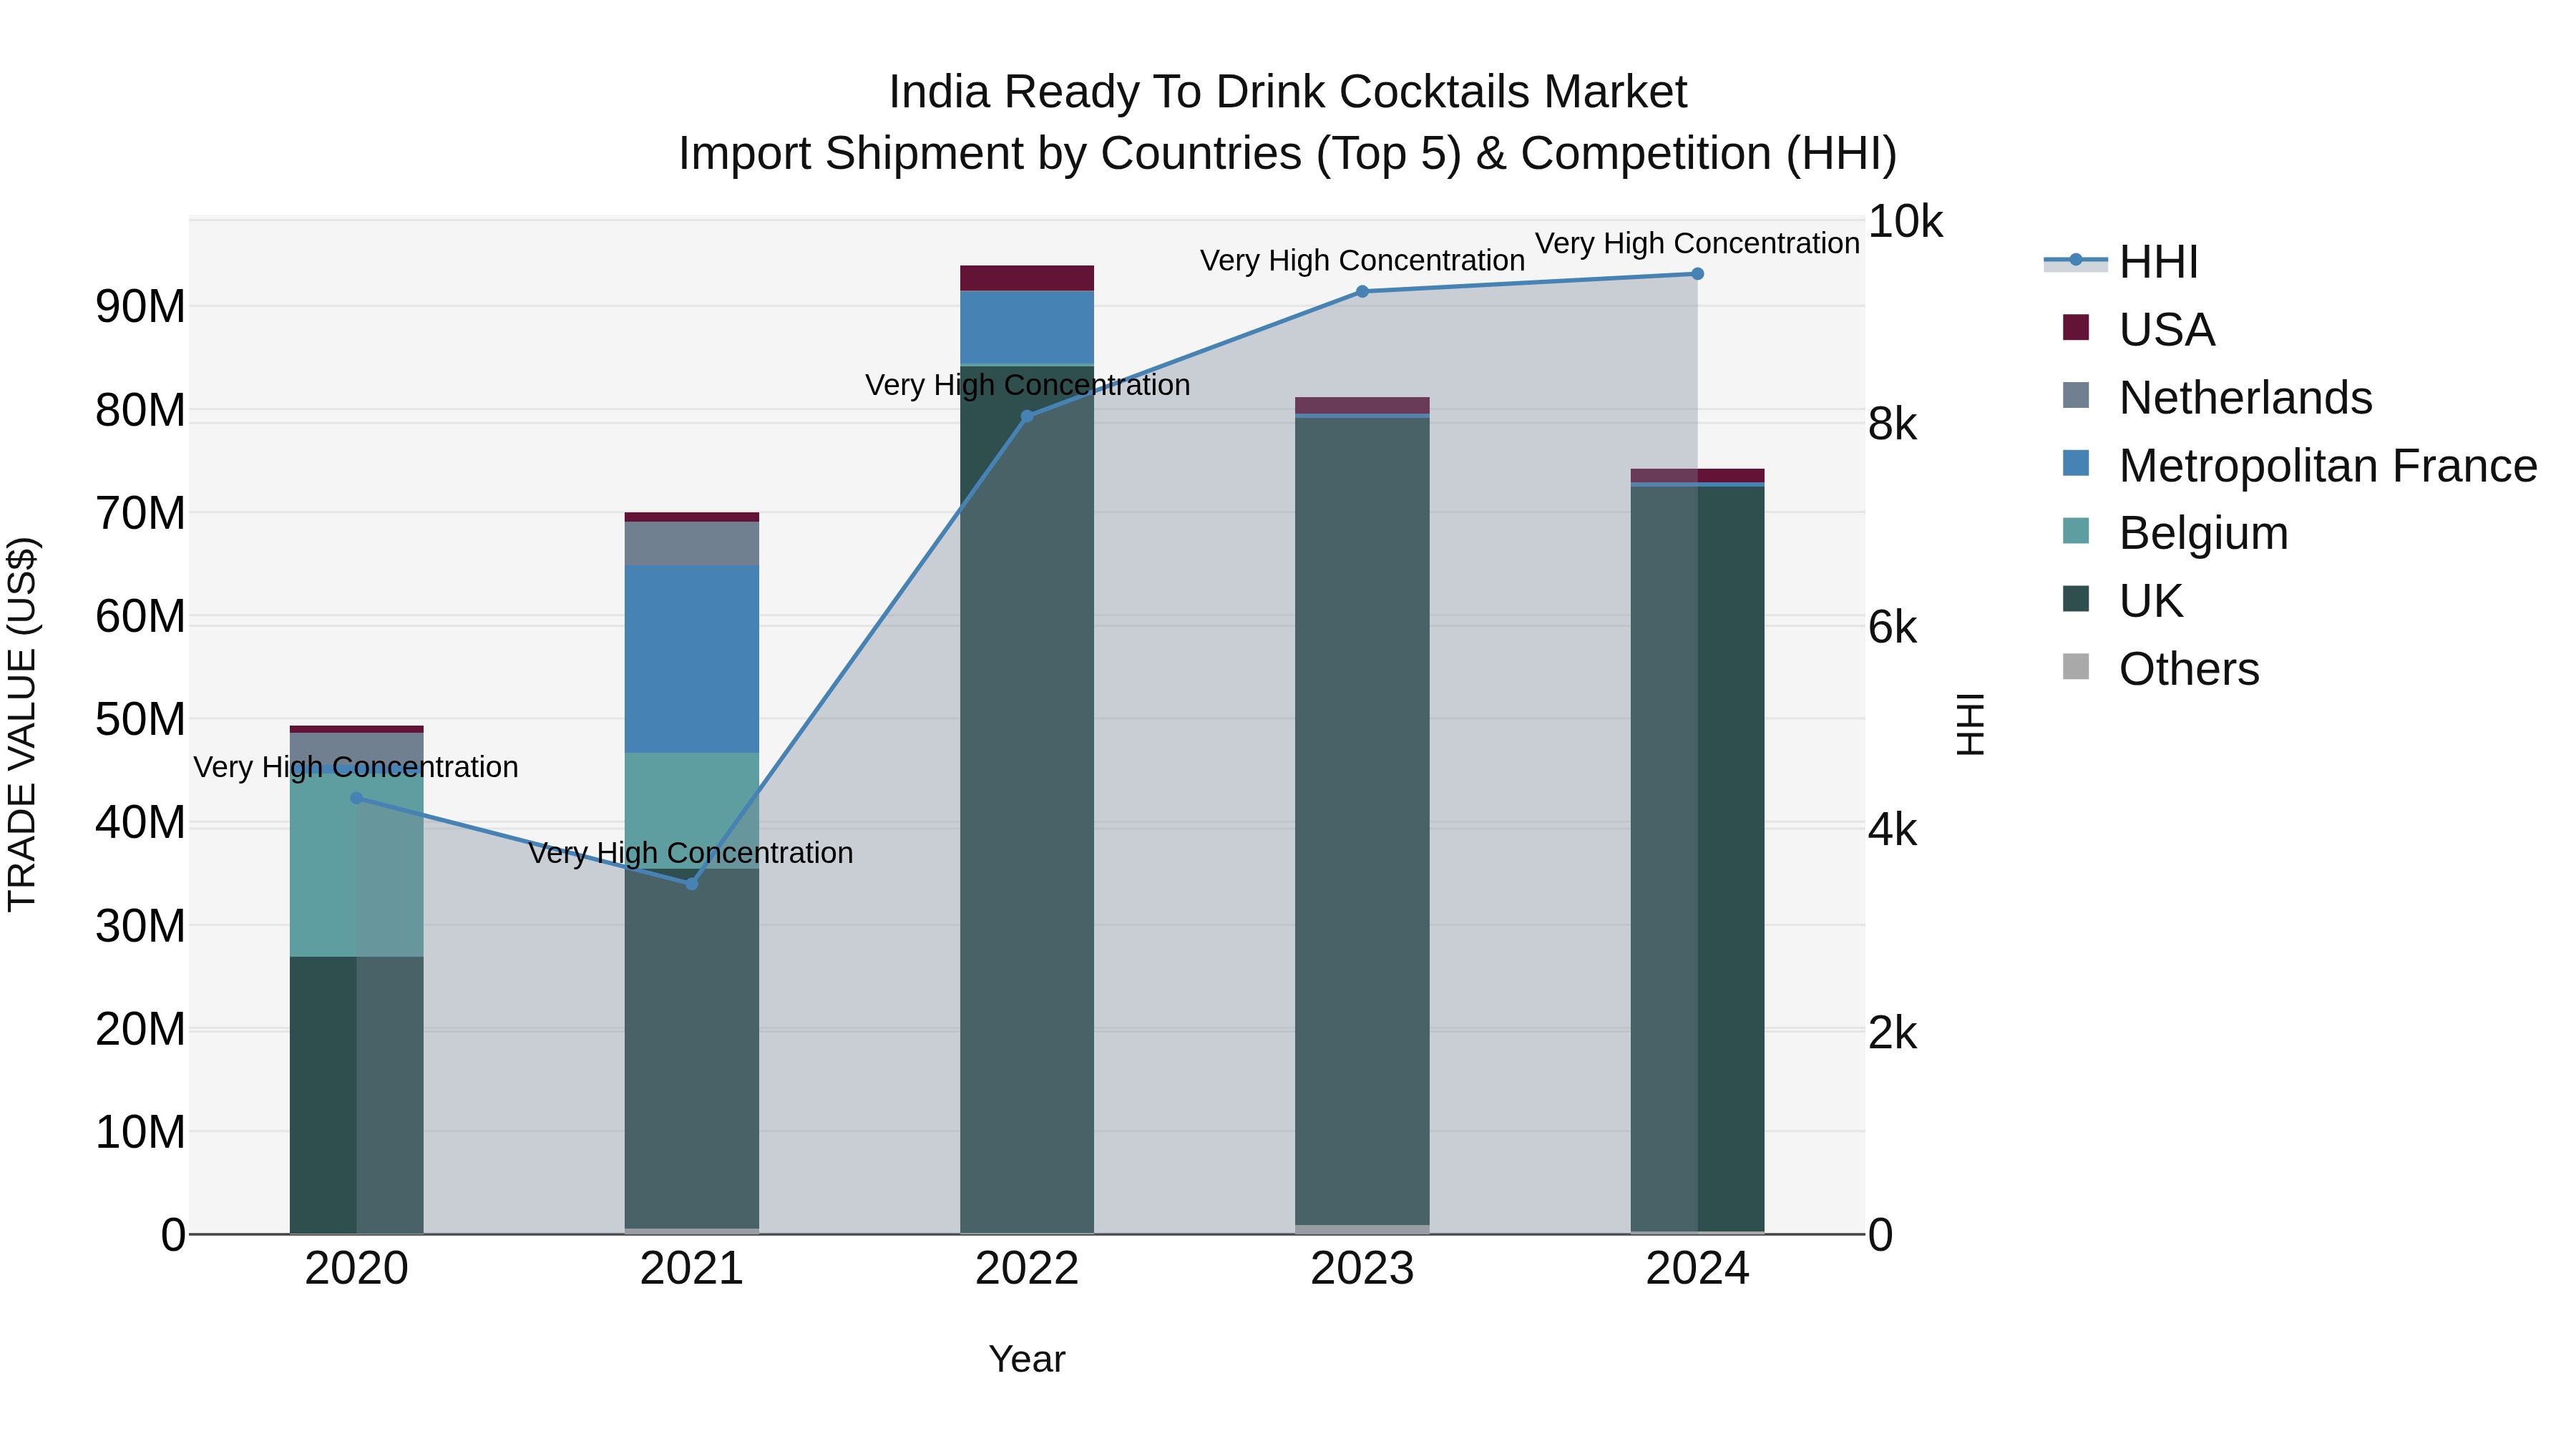Screen dimensions: 2576x1449
Task: Toggle the Belgium legend label
Action: click(x=2203, y=533)
